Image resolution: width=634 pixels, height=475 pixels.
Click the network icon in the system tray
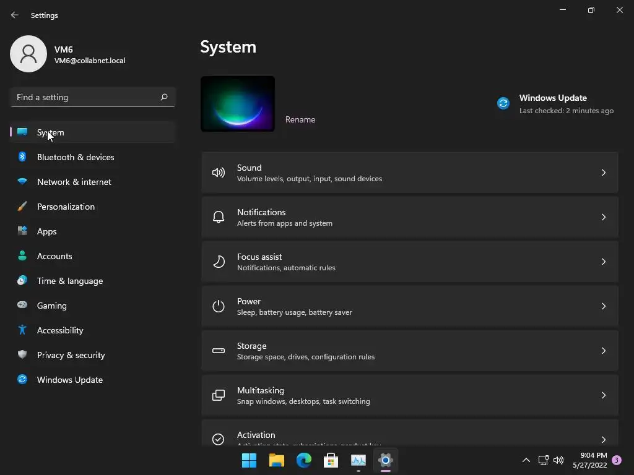543,460
